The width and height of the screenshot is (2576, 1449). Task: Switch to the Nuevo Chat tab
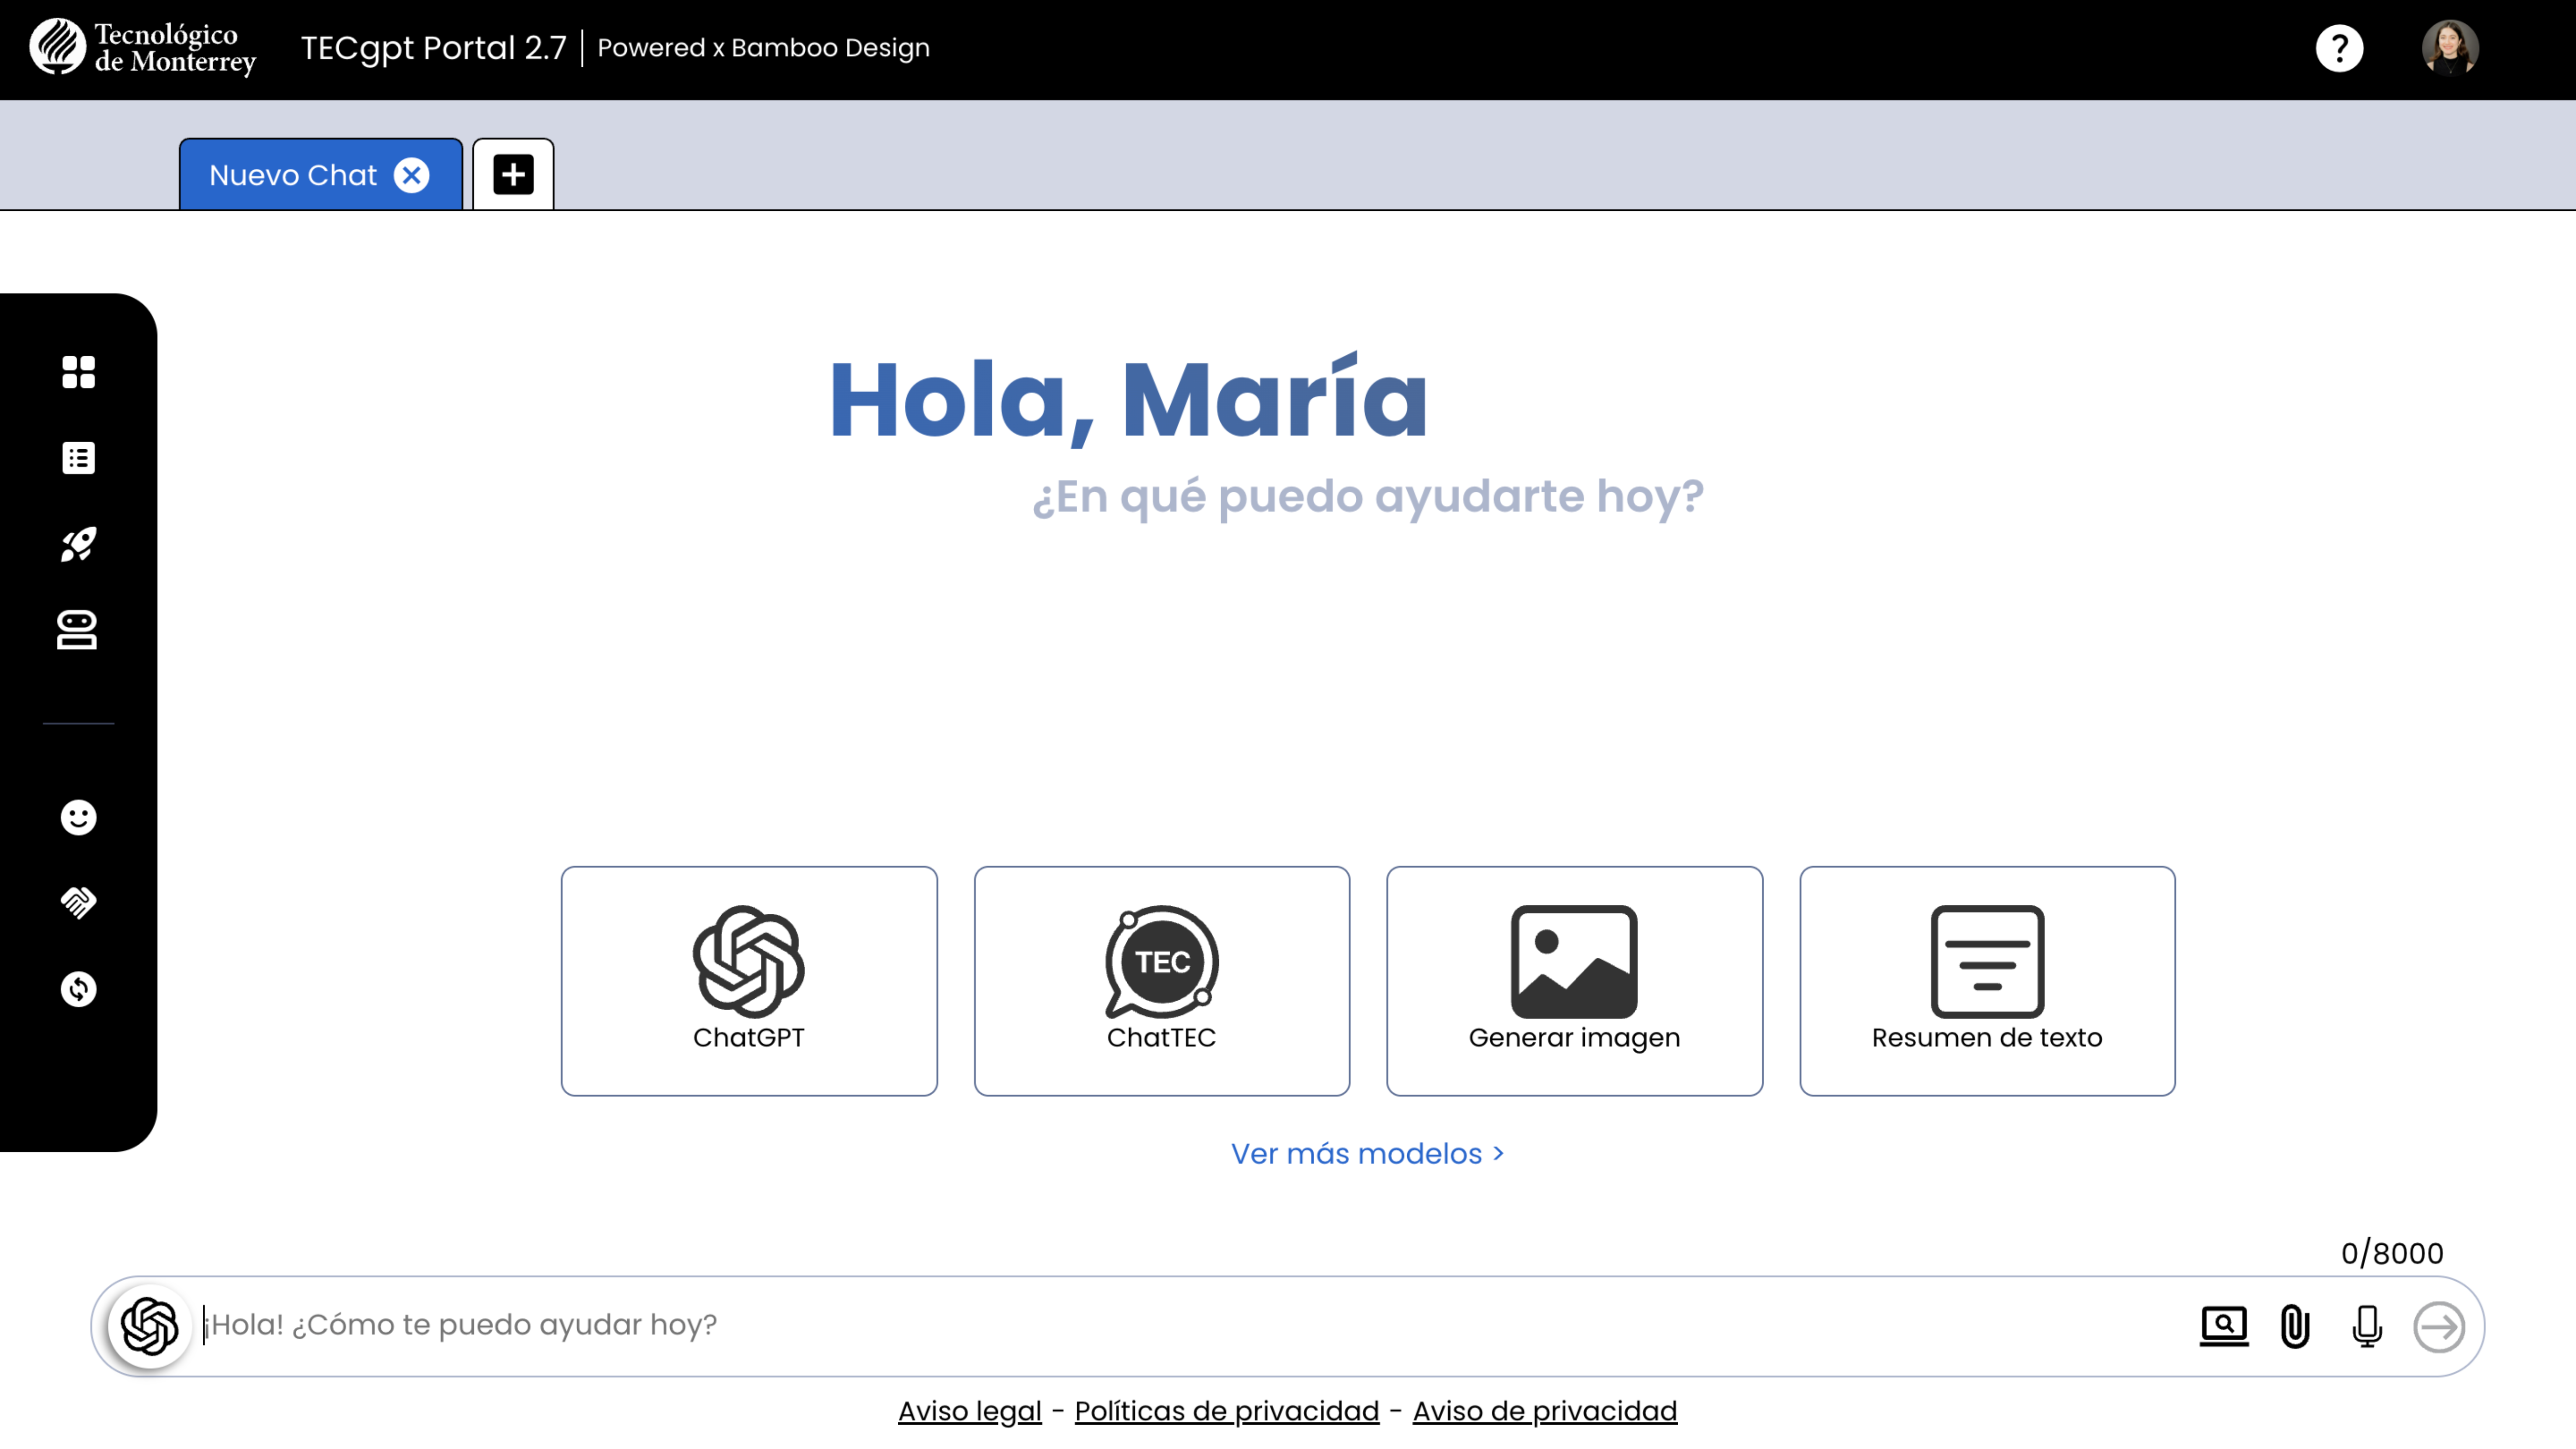click(x=320, y=175)
